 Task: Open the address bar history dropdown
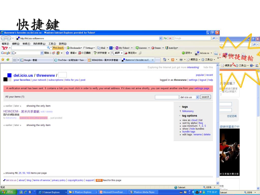[160, 38]
